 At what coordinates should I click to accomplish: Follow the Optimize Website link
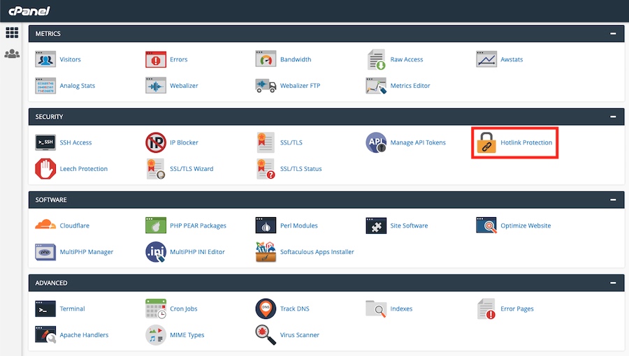click(526, 225)
